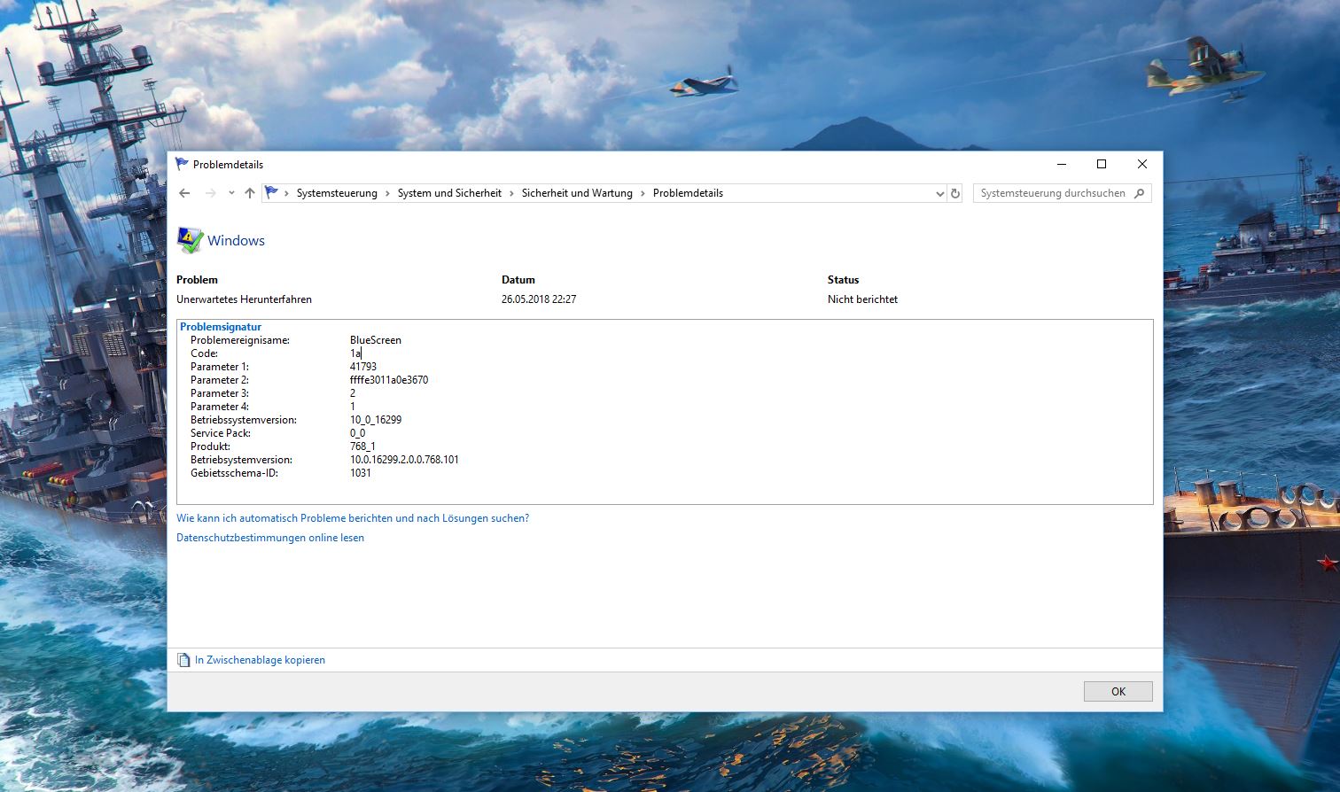Expand chevron after System und Sicherheit
1340x792 pixels.
pyautogui.click(x=511, y=193)
